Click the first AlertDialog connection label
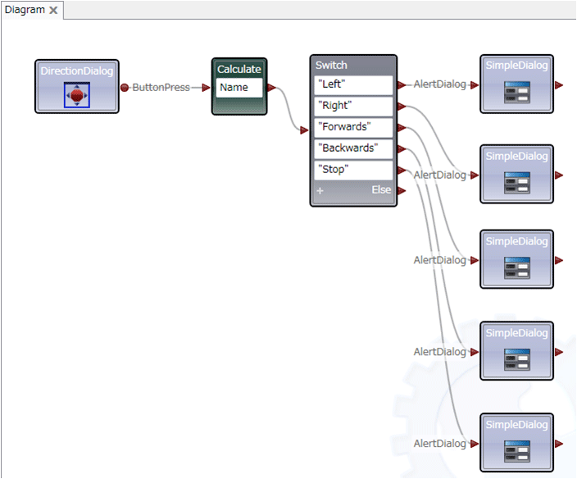 (440, 84)
